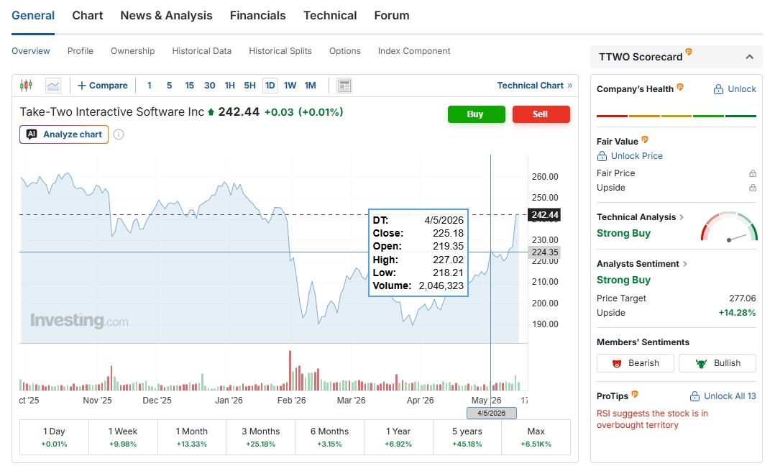Click the green Buy button

tap(477, 114)
